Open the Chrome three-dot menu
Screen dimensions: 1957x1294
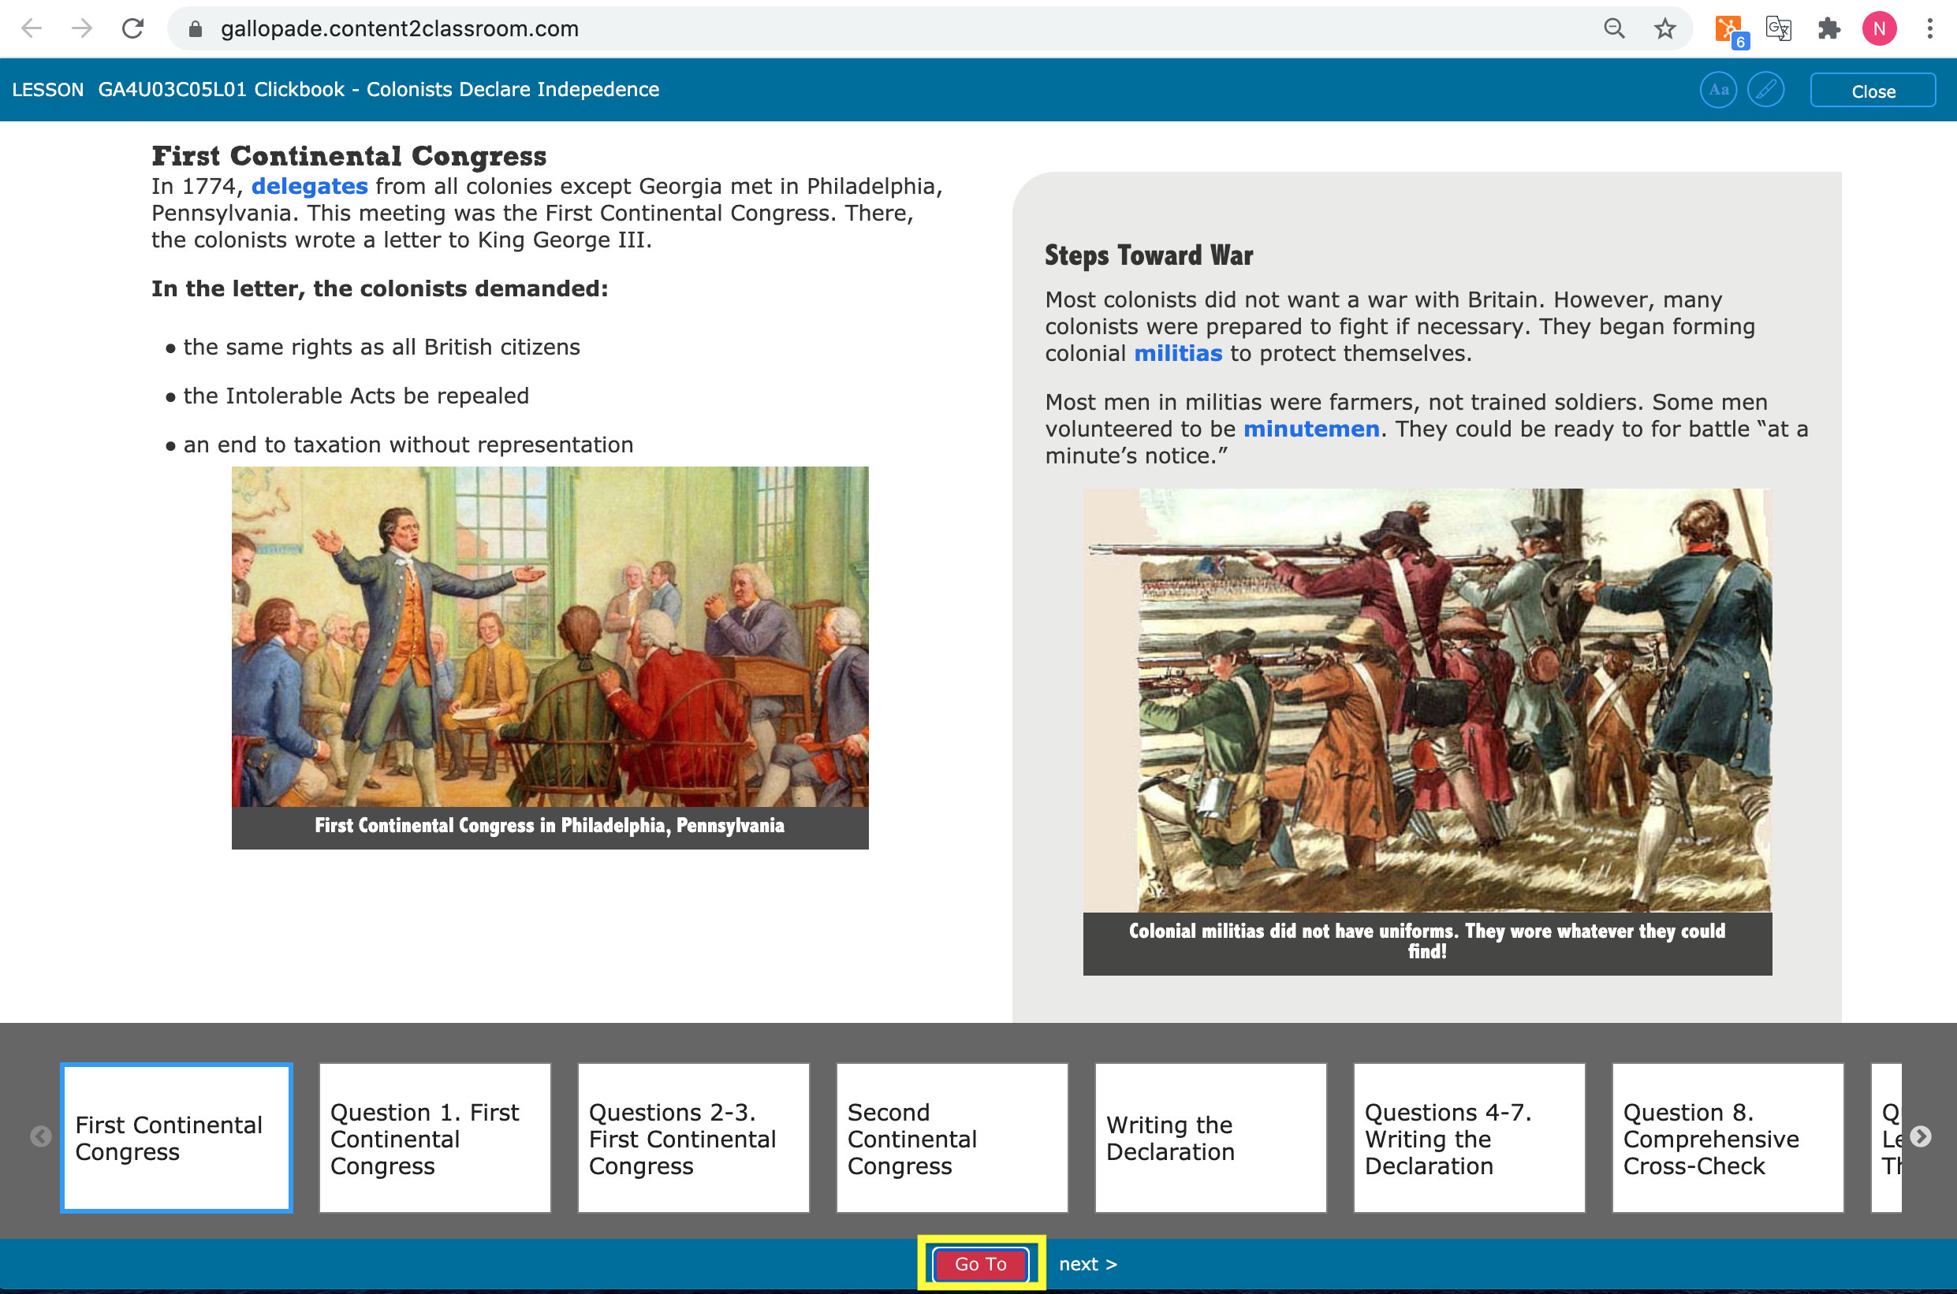[1929, 29]
